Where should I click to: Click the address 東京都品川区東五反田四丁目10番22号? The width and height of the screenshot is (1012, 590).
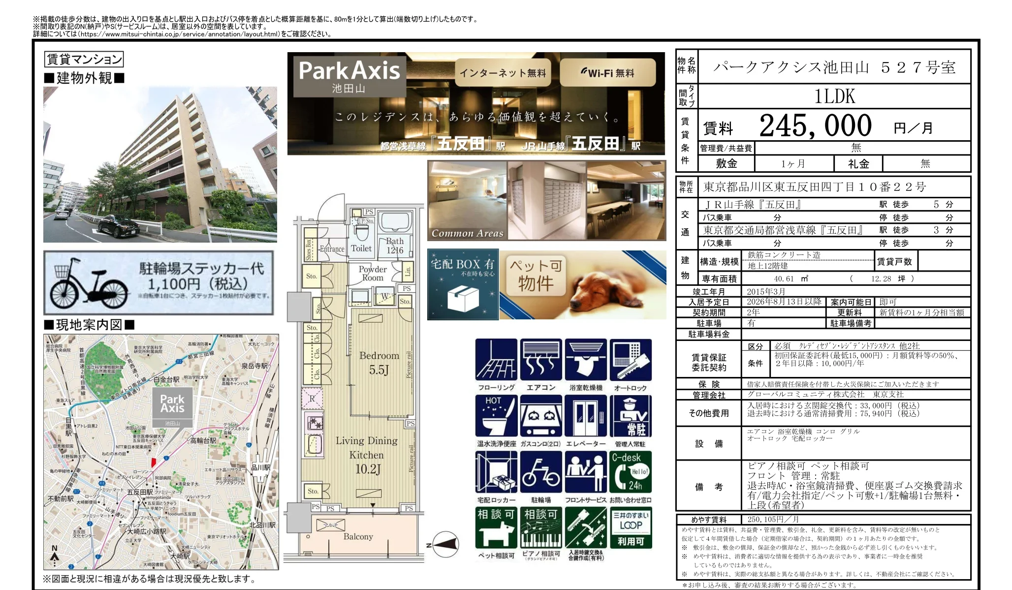click(x=815, y=187)
